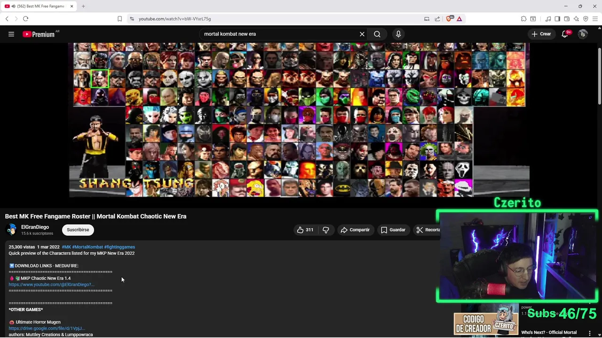Open the Brave Rewards triangle icon
The width and height of the screenshot is (602, 338).
(459, 19)
